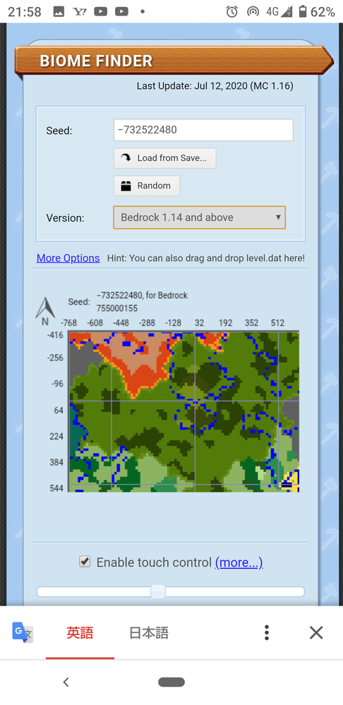Click the Seed input field
The width and height of the screenshot is (343, 705).
[x=203, y=130]
